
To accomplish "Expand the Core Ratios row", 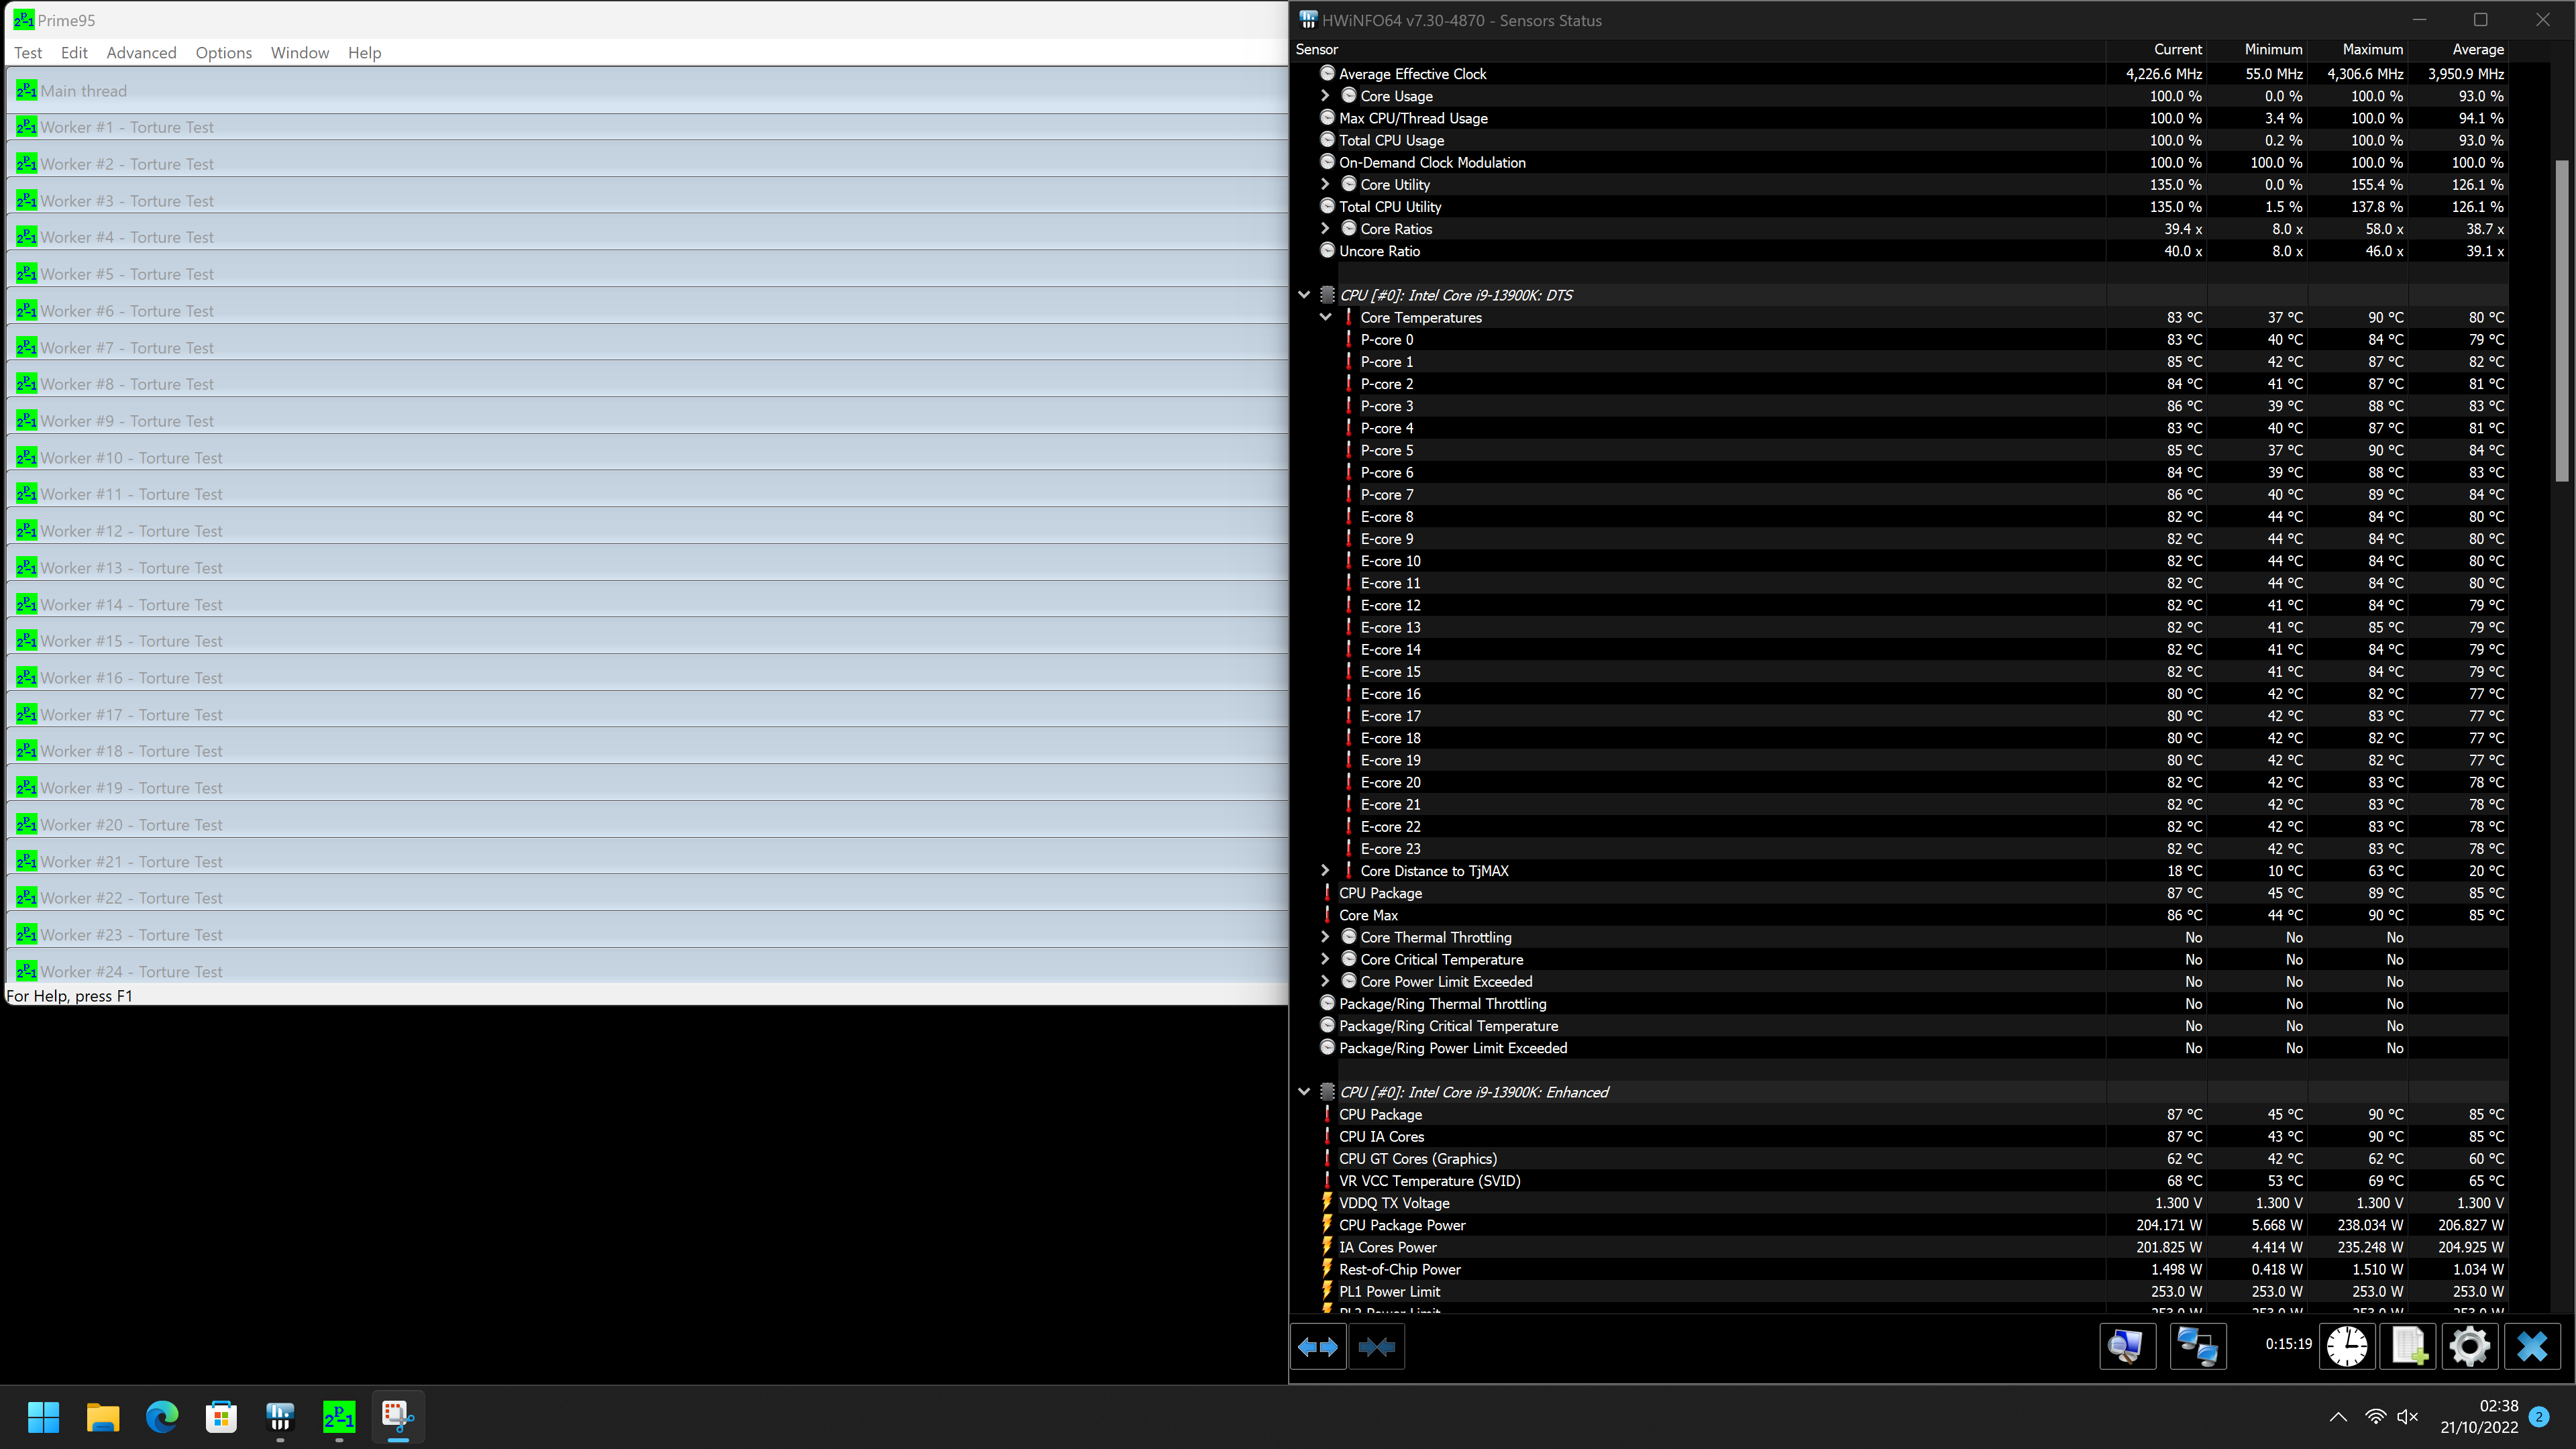I will (1326, 229).
